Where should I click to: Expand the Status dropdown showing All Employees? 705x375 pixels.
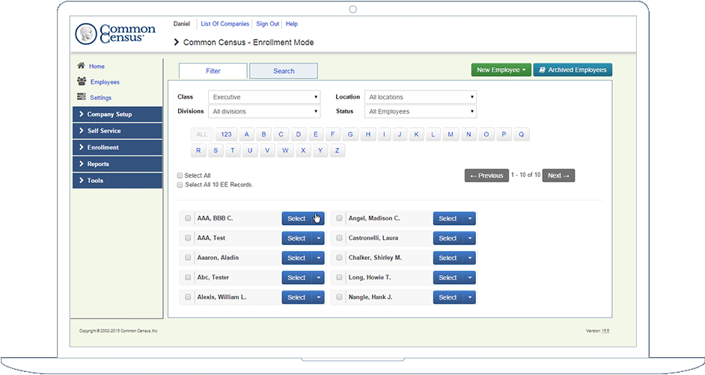point(420,111)
